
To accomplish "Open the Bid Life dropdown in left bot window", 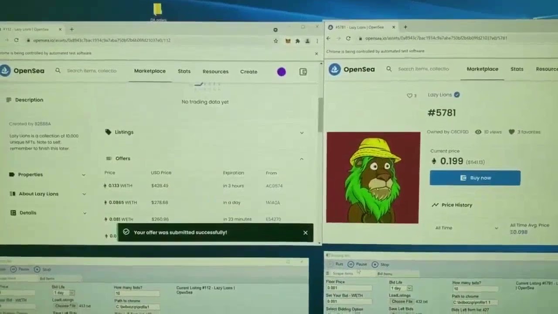I will pyautogui.click(x=64, y=293).
